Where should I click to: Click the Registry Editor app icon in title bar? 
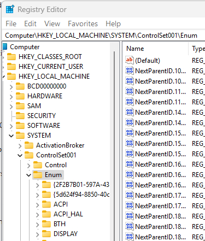tap(10, 9)
